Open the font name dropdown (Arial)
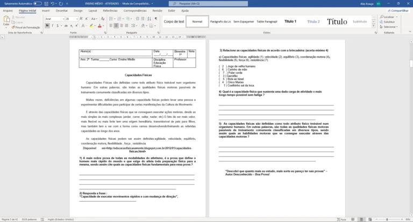413x222 pixels. click(x=63, y=19)
